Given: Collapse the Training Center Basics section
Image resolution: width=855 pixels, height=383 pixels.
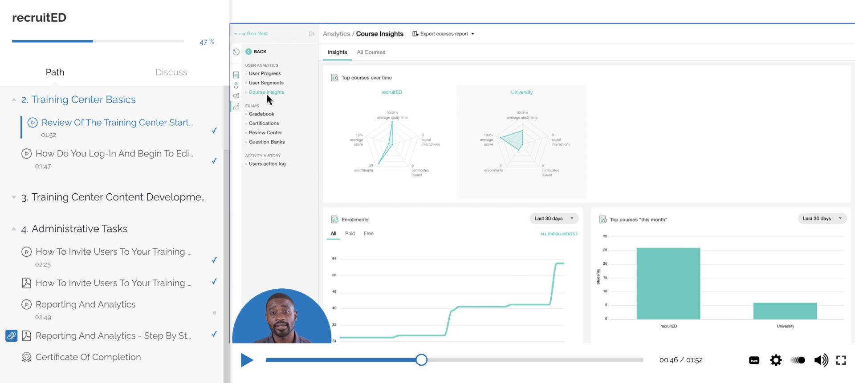Looking at the screenshot, I should point(14,100).
